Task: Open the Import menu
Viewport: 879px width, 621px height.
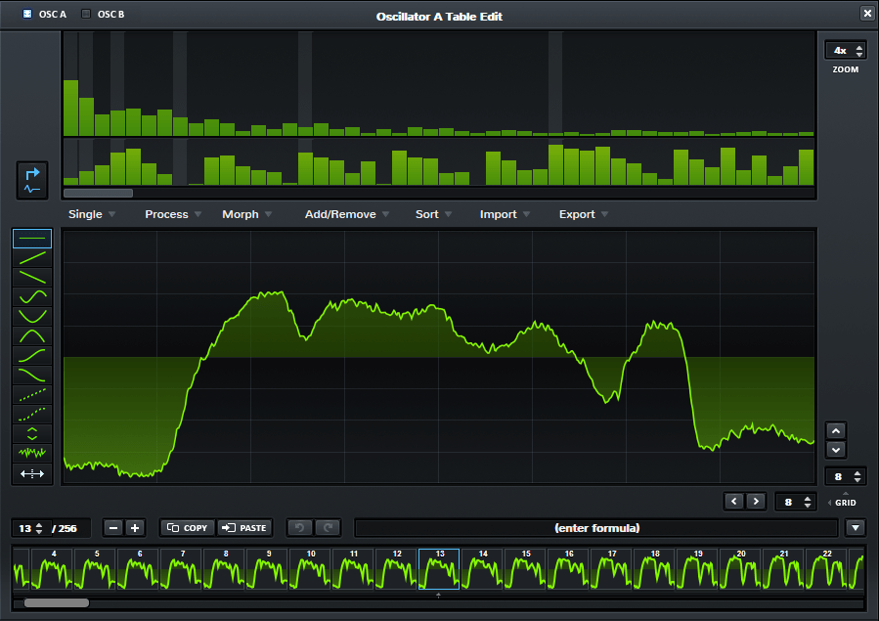Action: coord(498,214)
